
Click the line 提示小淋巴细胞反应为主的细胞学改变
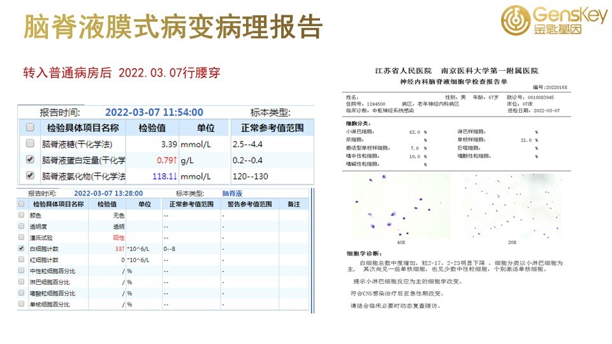[x=407, y=281]
